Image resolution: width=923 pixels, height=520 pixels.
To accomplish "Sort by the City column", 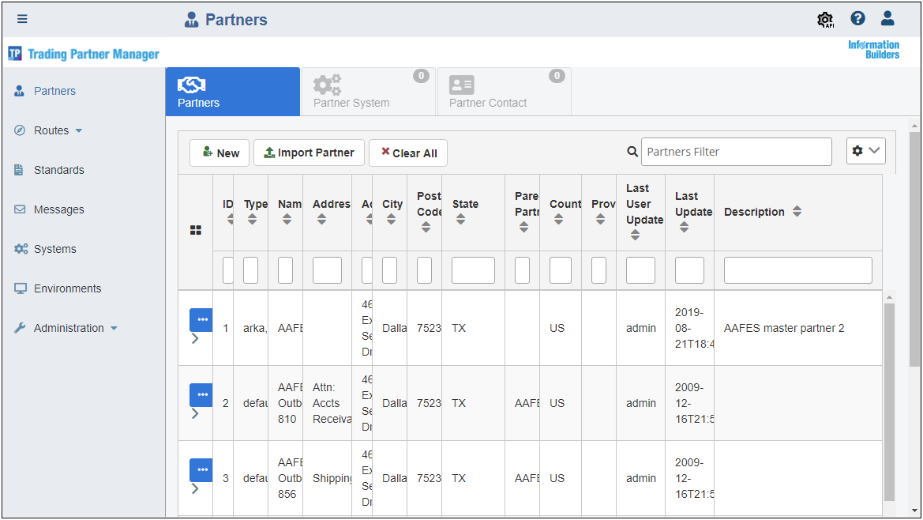I will click(x=391, y=220).
